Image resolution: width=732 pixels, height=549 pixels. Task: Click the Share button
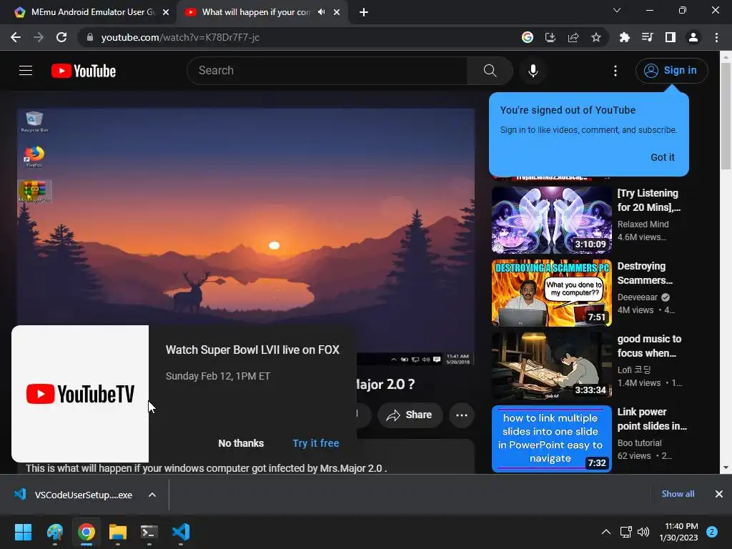(410, 415)
